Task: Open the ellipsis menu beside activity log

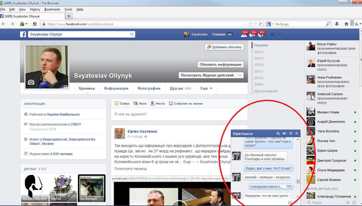Action: coord(240,75)
